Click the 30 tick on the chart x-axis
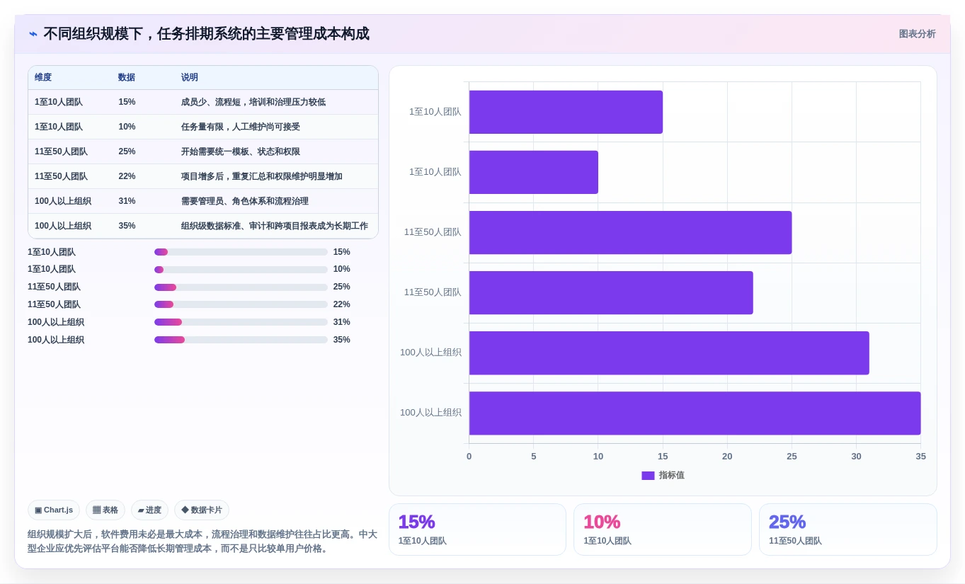Screen dimensions: 965x584 pyautogui.click(x=856, y=457)
